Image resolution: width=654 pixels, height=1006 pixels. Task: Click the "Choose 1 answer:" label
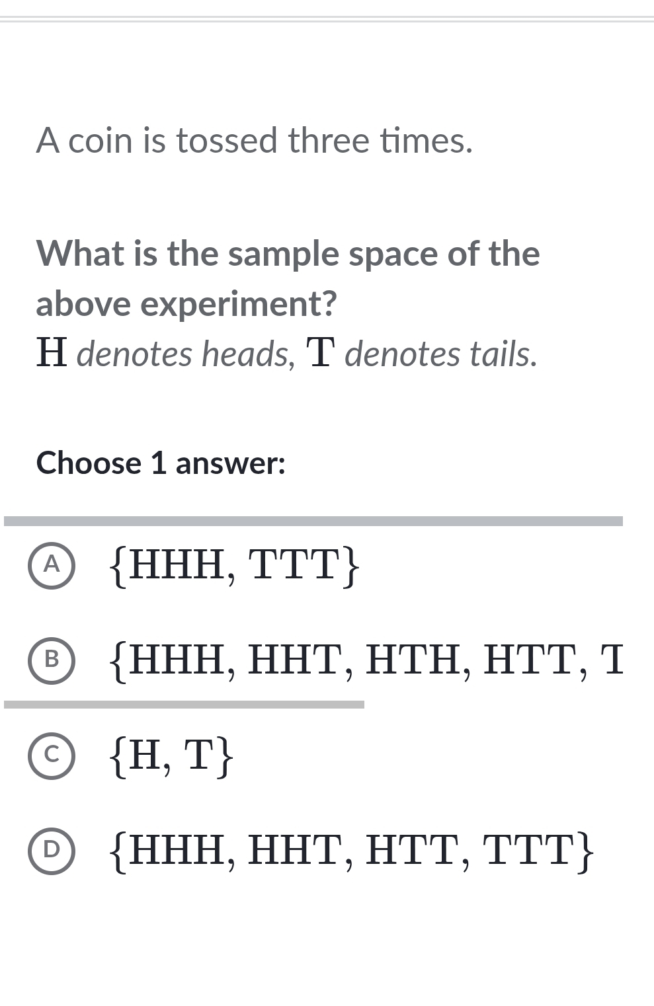(161, 463)
